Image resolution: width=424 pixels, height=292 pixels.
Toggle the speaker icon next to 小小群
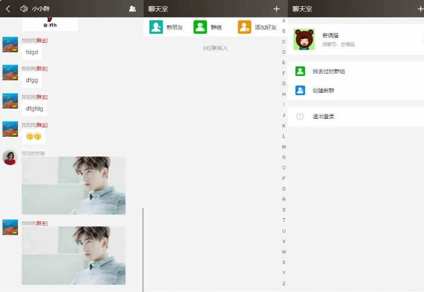(x=24, y=8)
